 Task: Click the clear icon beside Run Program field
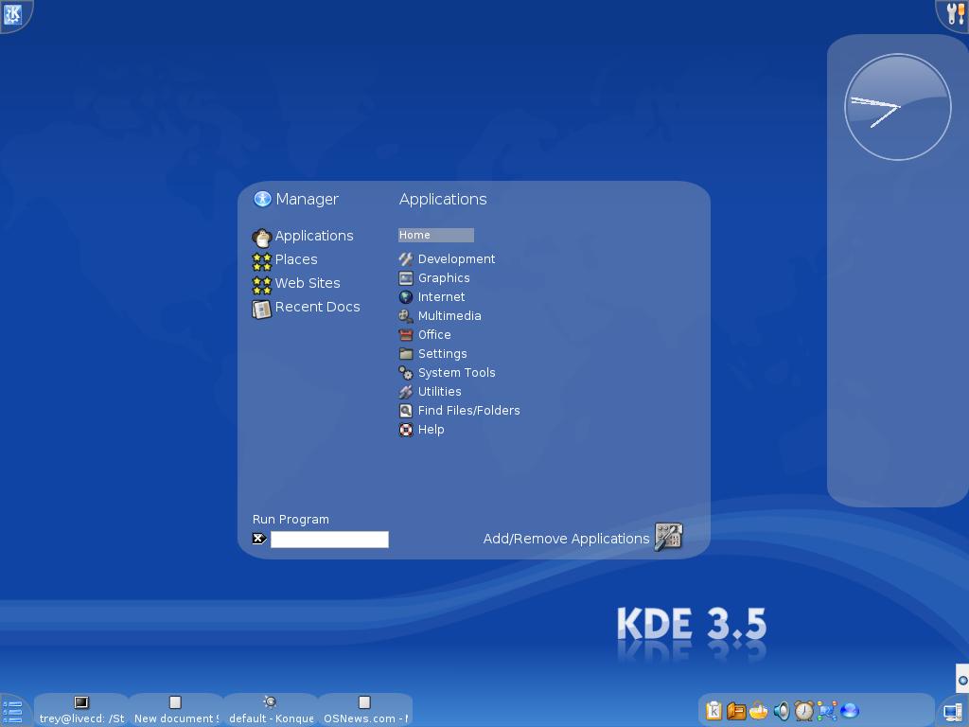point(259,539)
